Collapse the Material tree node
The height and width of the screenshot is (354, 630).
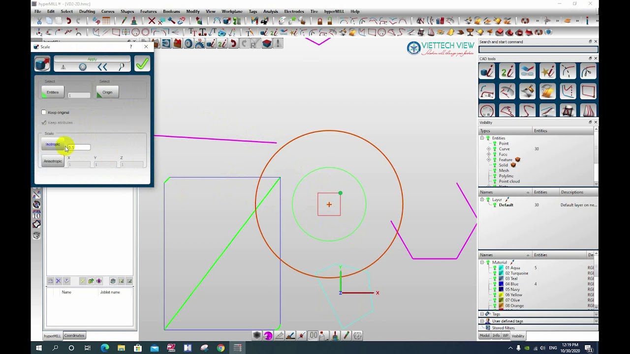click(x=482, y=263)
